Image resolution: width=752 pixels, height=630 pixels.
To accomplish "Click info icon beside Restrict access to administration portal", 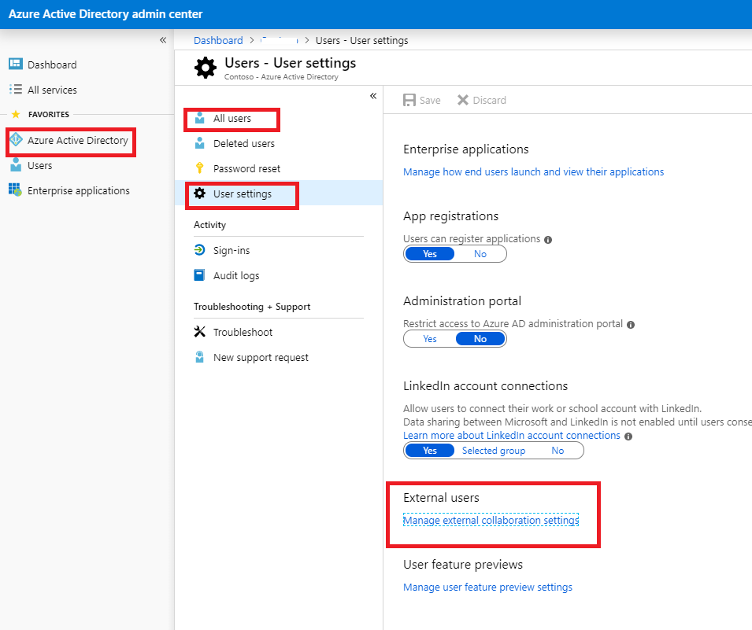I will [x=631, y=324].
